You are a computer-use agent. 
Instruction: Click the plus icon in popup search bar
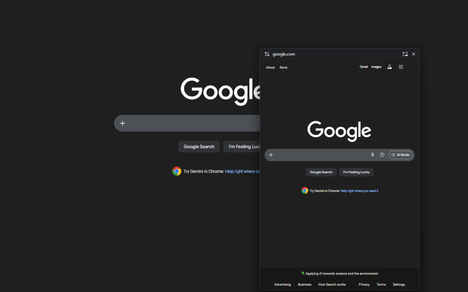(x=271, y=155)
